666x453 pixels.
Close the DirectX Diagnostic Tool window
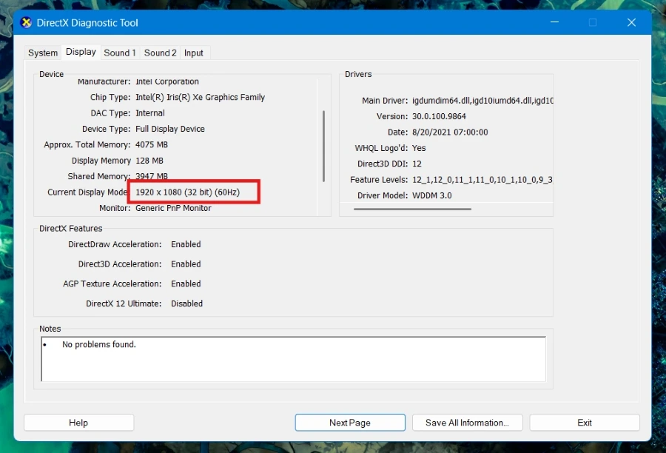[632, 22]
